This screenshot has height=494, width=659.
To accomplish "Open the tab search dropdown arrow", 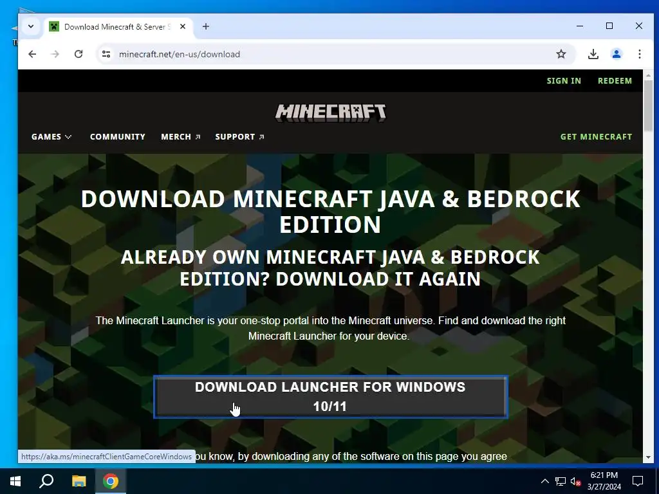I will 31,26.
